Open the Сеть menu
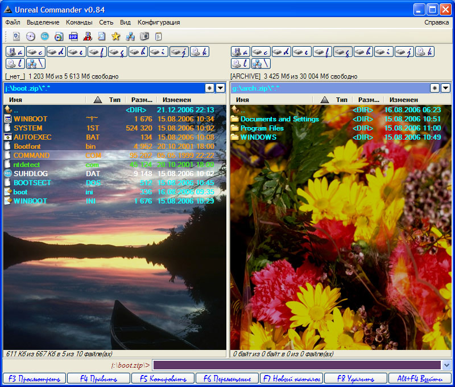 coord(106,22)
